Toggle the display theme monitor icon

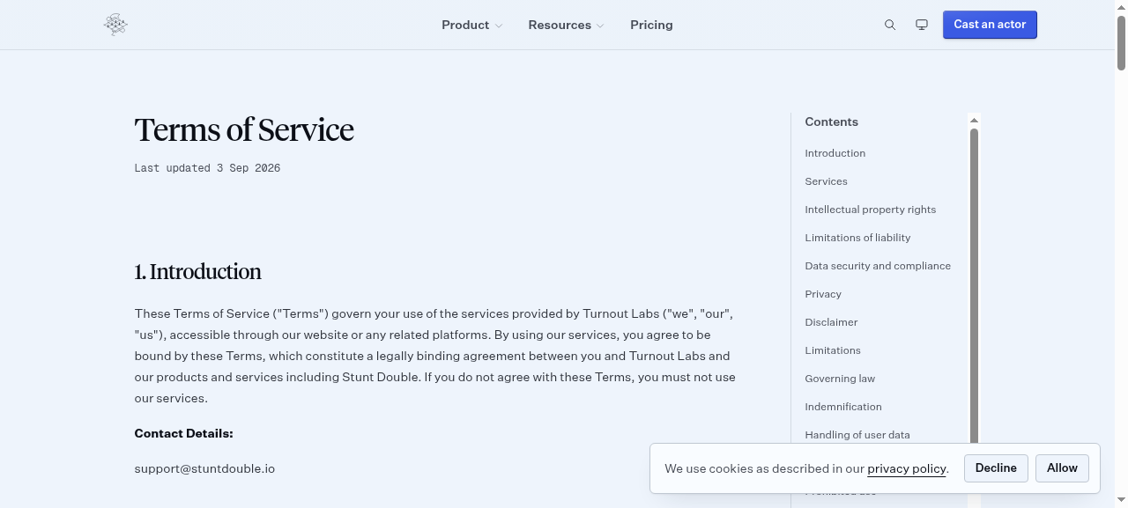point(922,25)
